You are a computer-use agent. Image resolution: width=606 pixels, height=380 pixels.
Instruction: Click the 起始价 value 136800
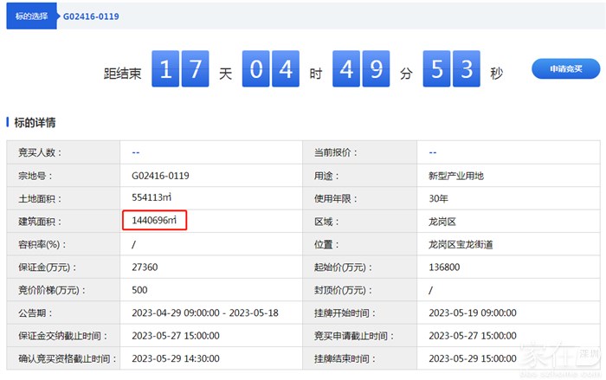click(444, 267)
